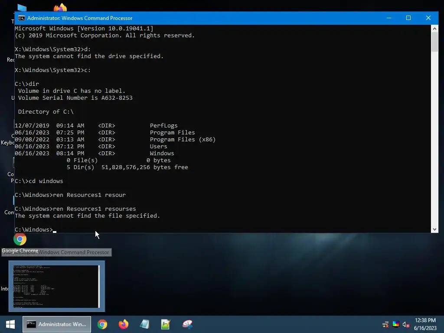444x333 pixels.
Task: Open the taskbar clock showing 12:38 PM
Action: click(x=425, y=324)
